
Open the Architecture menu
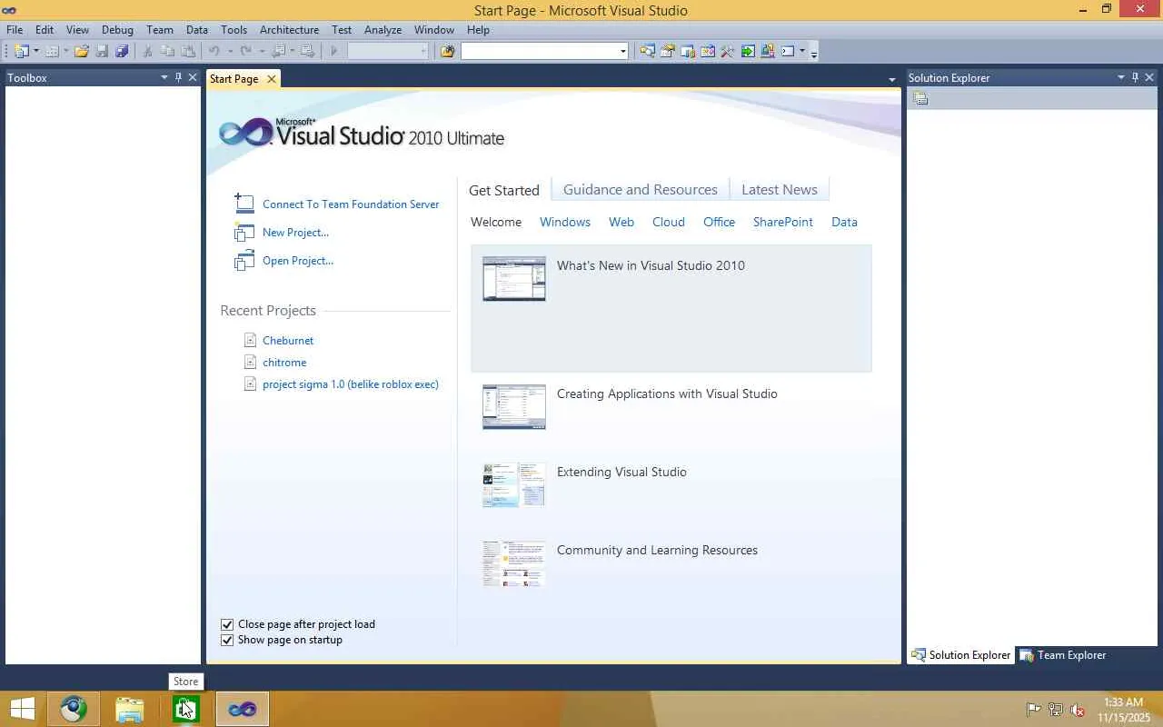[289, 29]
